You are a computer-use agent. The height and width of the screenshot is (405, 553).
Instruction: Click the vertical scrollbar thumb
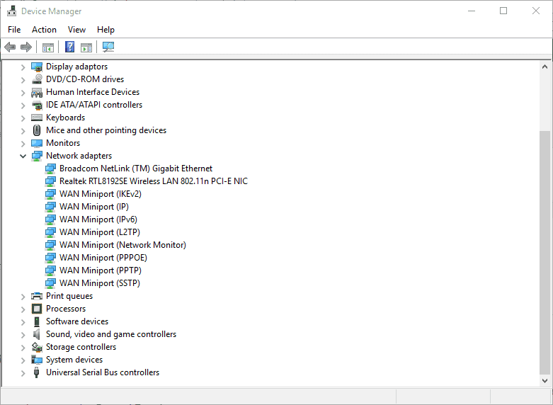click(x=545, y=253)
